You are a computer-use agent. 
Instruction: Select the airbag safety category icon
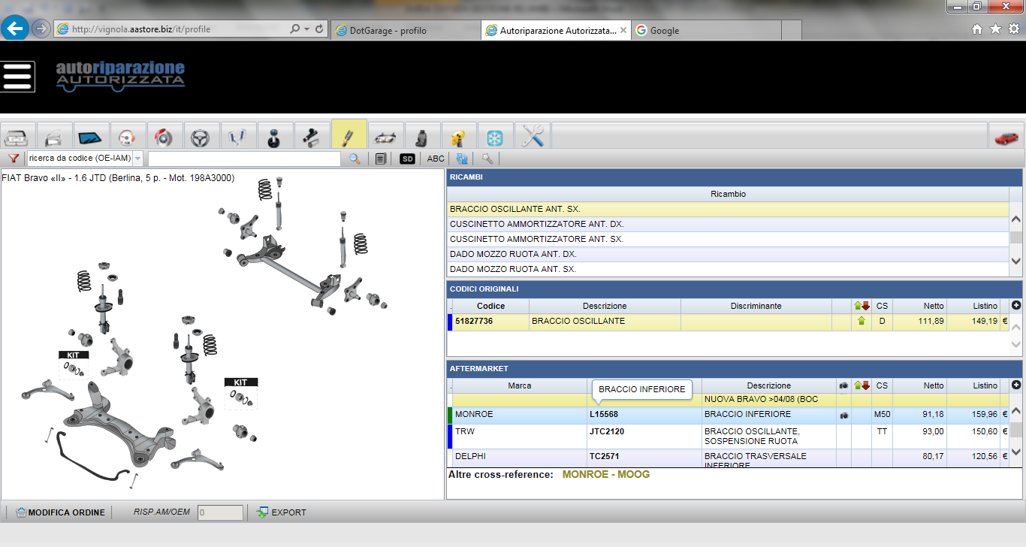point(459,137)
